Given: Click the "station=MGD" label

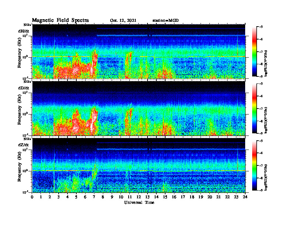Looking at the screenshot, I should pos(166,20).
